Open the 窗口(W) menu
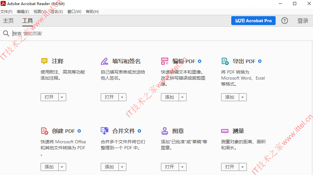313x175 pixels. (x=74, y=12)
